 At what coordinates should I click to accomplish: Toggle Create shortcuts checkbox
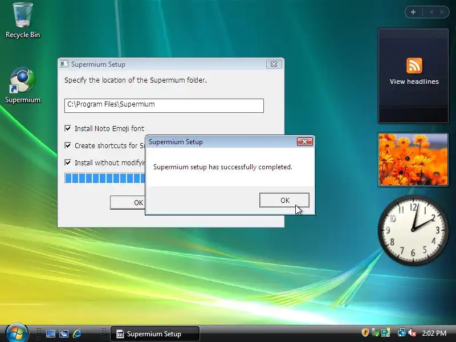tap(68, 145)
